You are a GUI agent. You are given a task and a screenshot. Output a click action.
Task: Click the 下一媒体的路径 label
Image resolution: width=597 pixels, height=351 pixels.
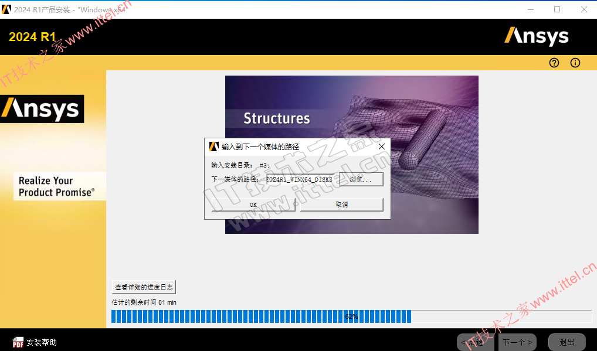click(235, 179)
